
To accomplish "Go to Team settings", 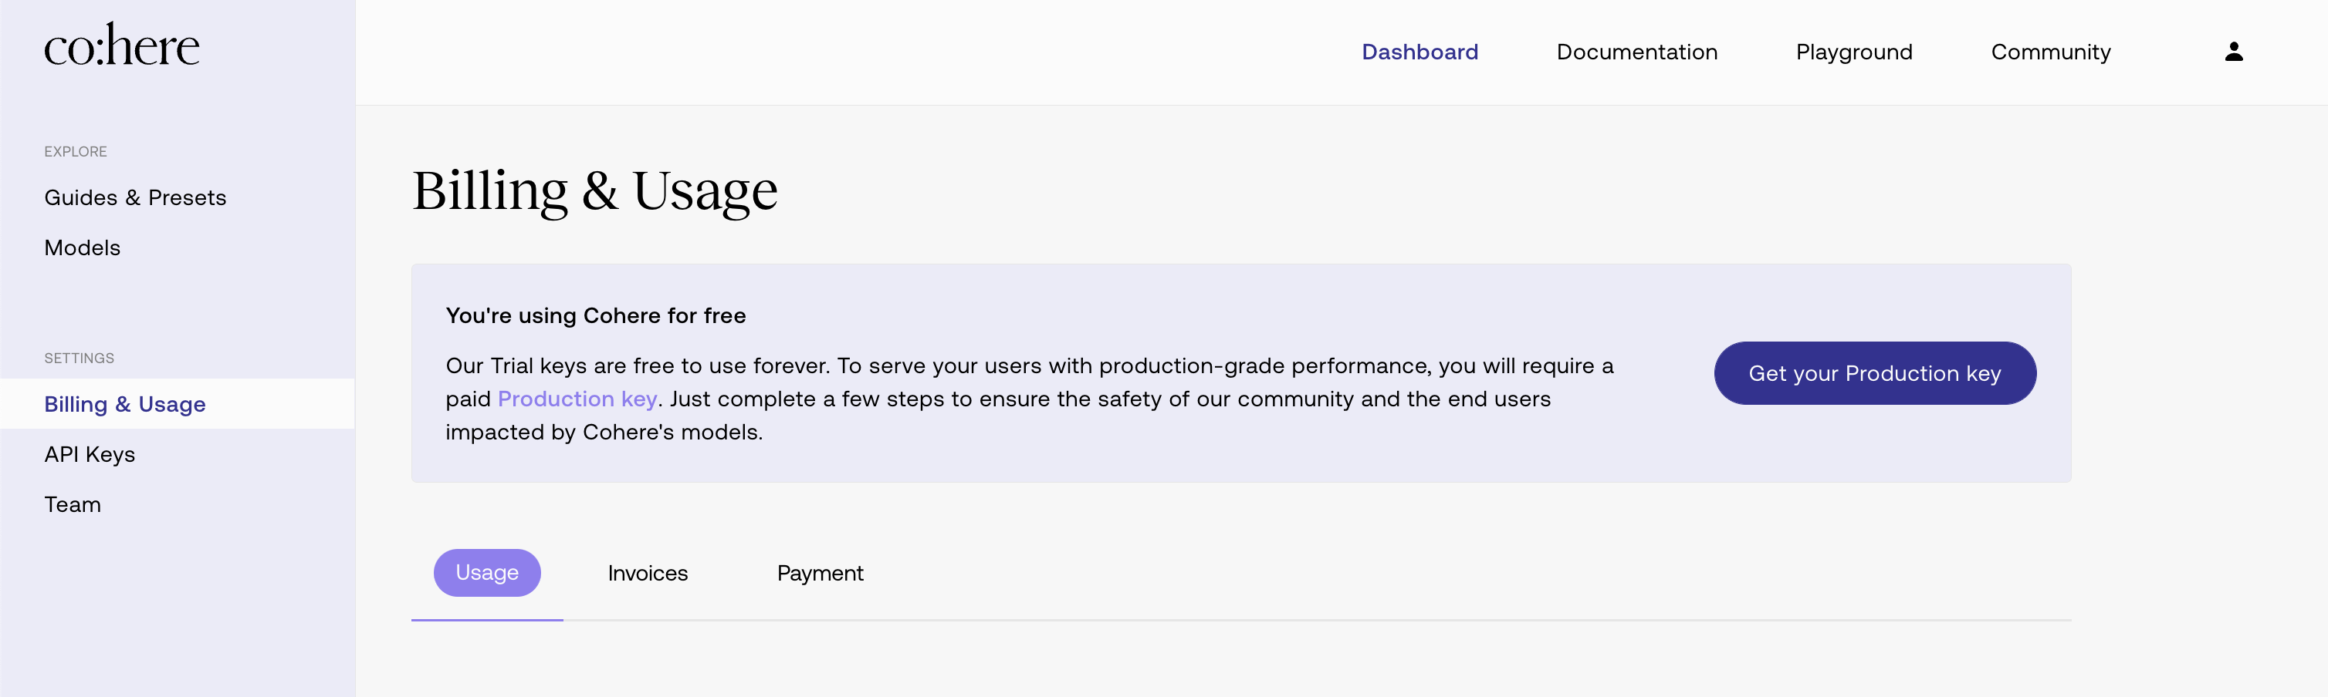I will coord(73,505).
